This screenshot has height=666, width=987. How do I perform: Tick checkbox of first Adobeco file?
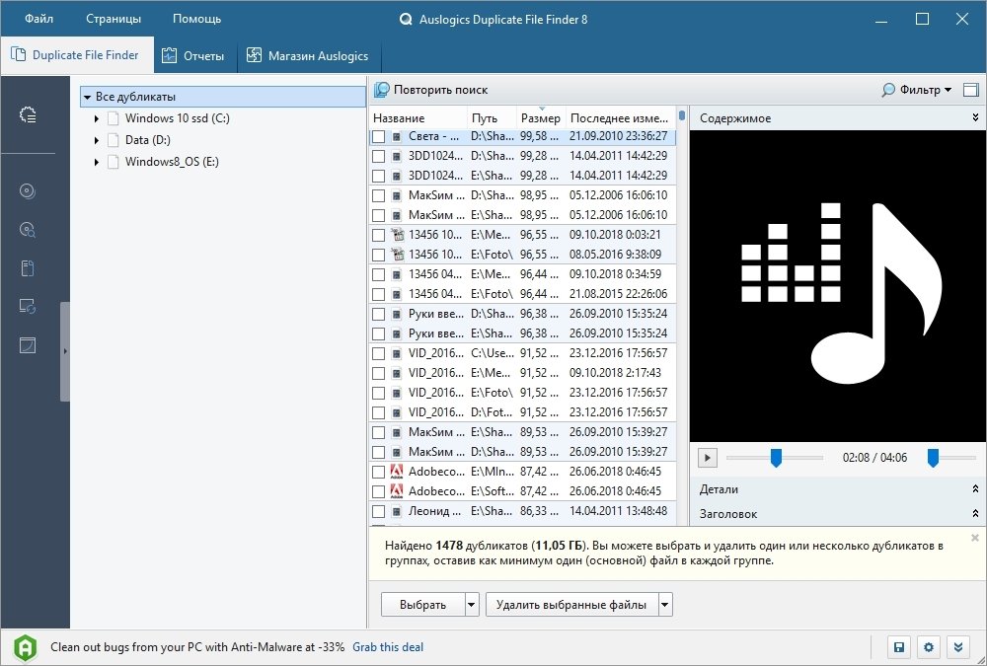(379, 472)
